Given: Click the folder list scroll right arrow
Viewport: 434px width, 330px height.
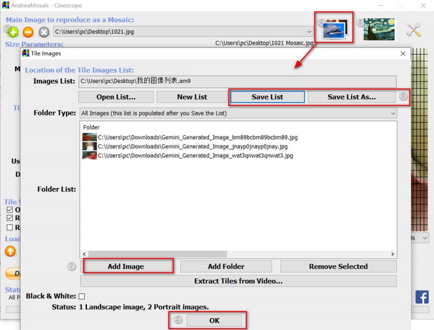Looking at the screenshot, I should pyautogui.click(x=393, y=254).
